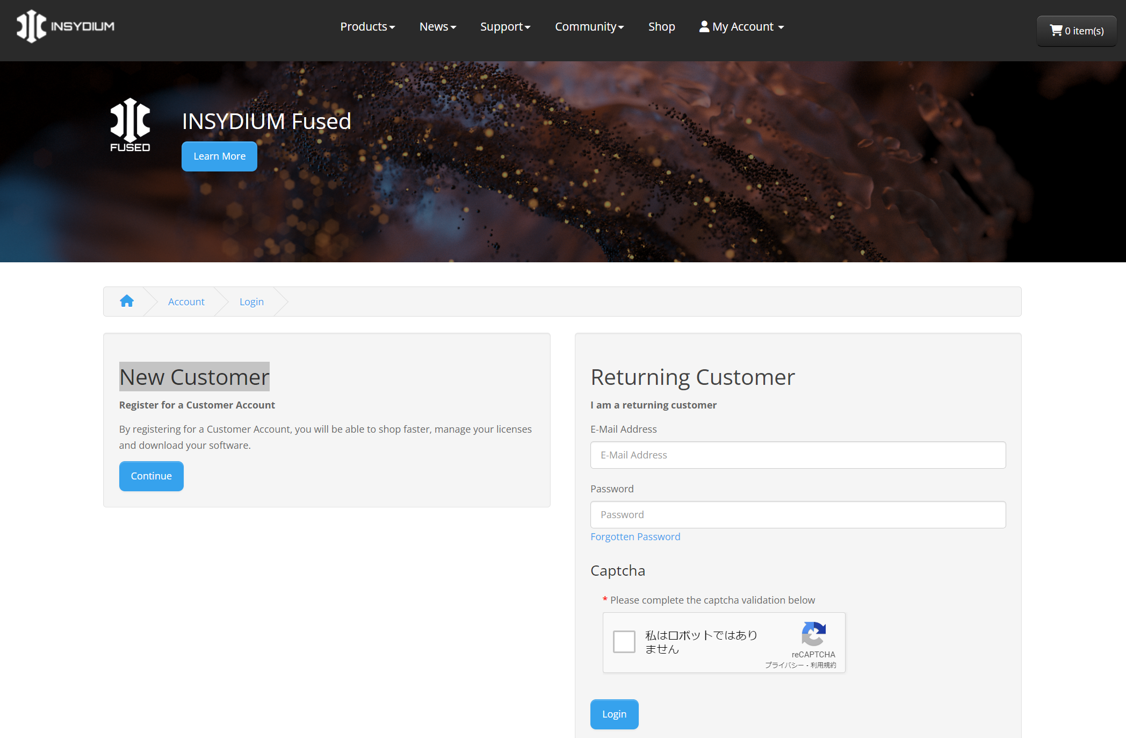This screenshot has width=1126, height=738.
Task: Focus the Password input field
Action: [x=798, y=515]
